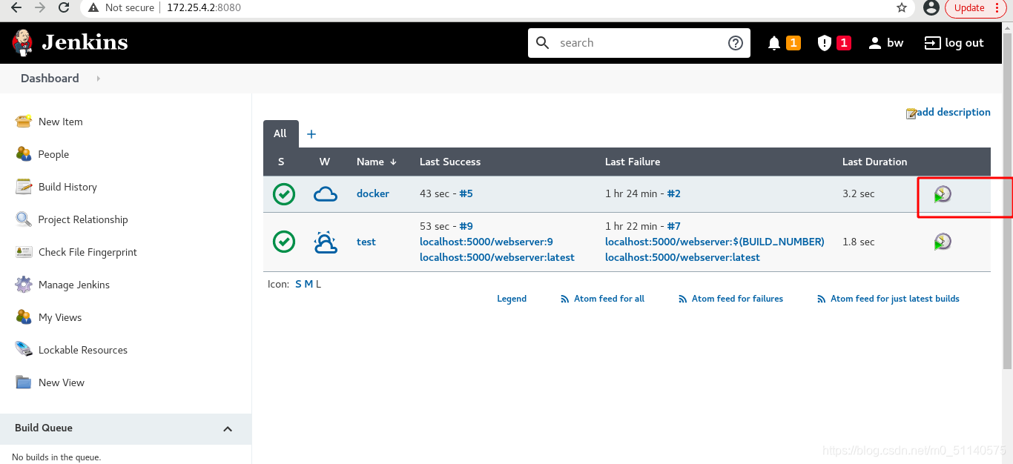Sort by the Last Failure column header

(633, 162)
